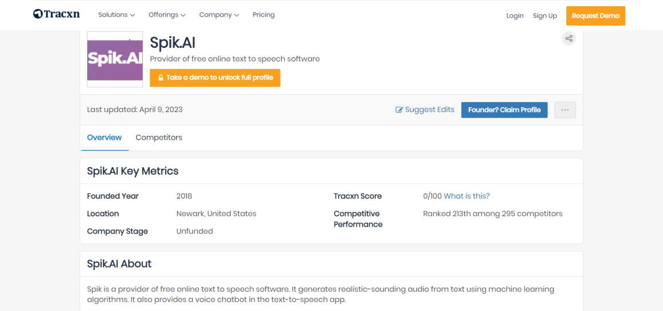Select the Overview tab
The width and height of the screenshot is (663, 311).
(x=104, y=138)
